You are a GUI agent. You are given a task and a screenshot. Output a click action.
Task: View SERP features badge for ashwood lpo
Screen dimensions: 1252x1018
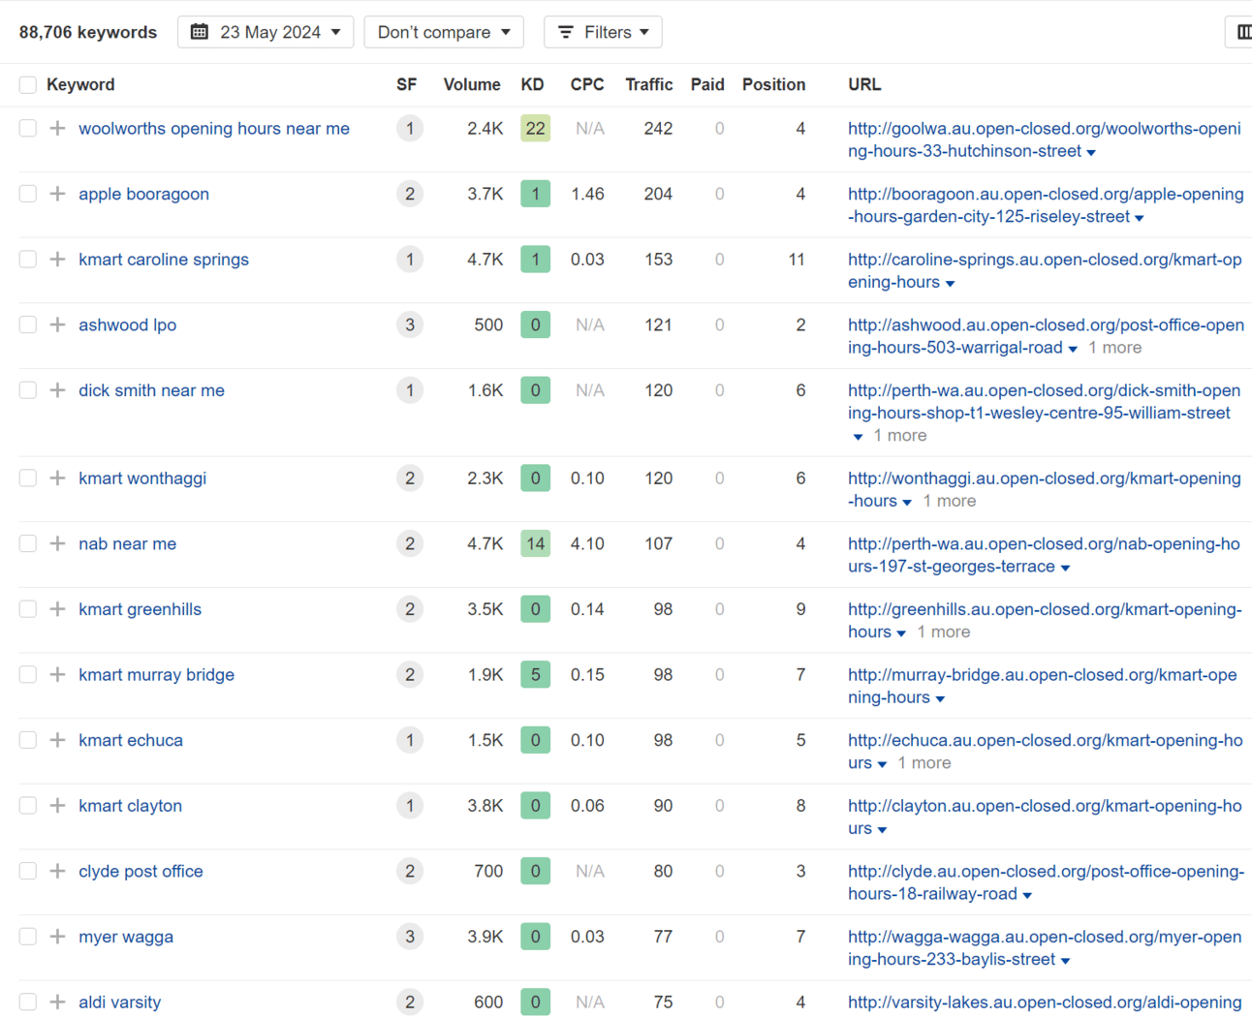pyautogui.click(x=410, y=324)
